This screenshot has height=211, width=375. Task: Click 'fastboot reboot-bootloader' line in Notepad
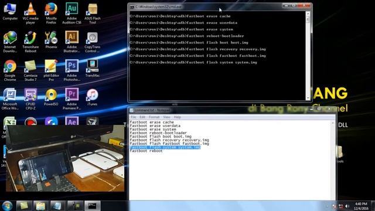coord(158,133)
